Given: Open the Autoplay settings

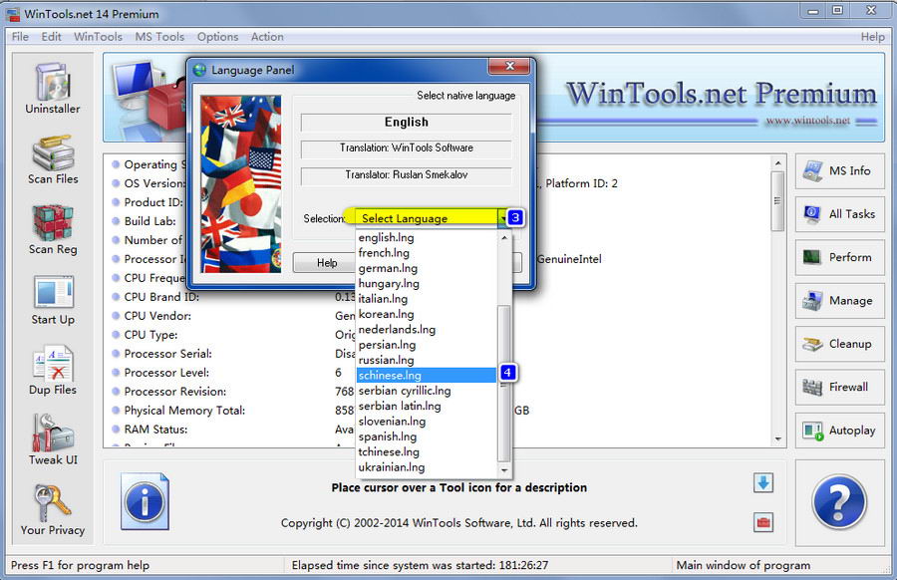Looking at the screenshot, I should [x=839, y=431].
